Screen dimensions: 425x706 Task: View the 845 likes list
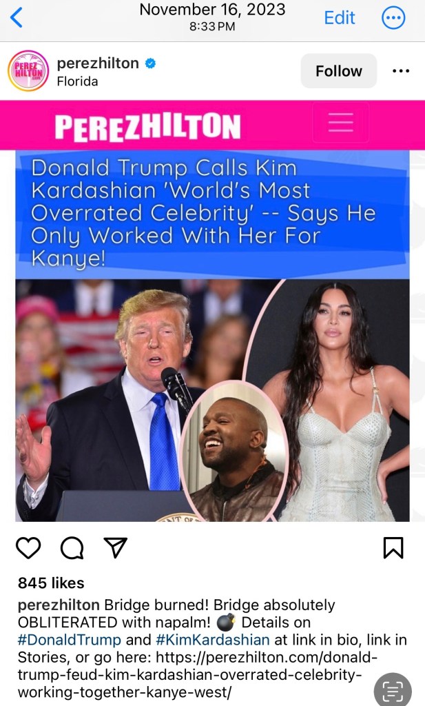pos(51,583)
